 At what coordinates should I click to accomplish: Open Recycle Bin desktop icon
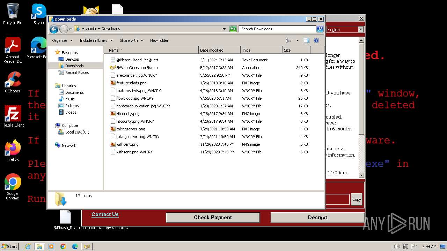pos(13,14)
